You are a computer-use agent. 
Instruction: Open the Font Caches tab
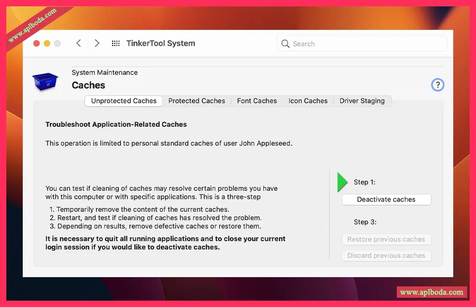coord(257,101)
